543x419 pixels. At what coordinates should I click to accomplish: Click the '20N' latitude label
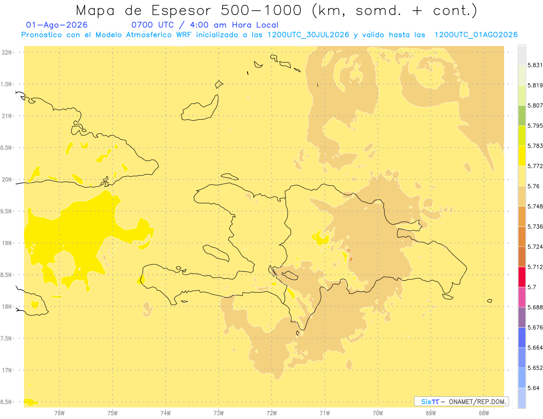(x=8, y=179)
